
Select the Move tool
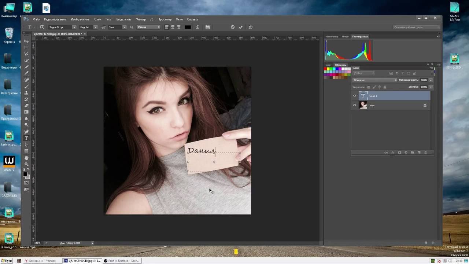[x=26, y=41]
